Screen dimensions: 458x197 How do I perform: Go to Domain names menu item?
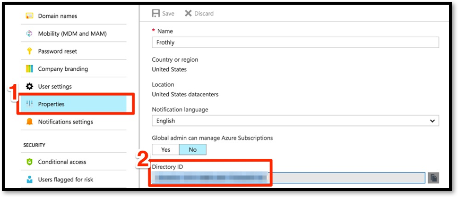pyautogui.click(x=57, y=16)
